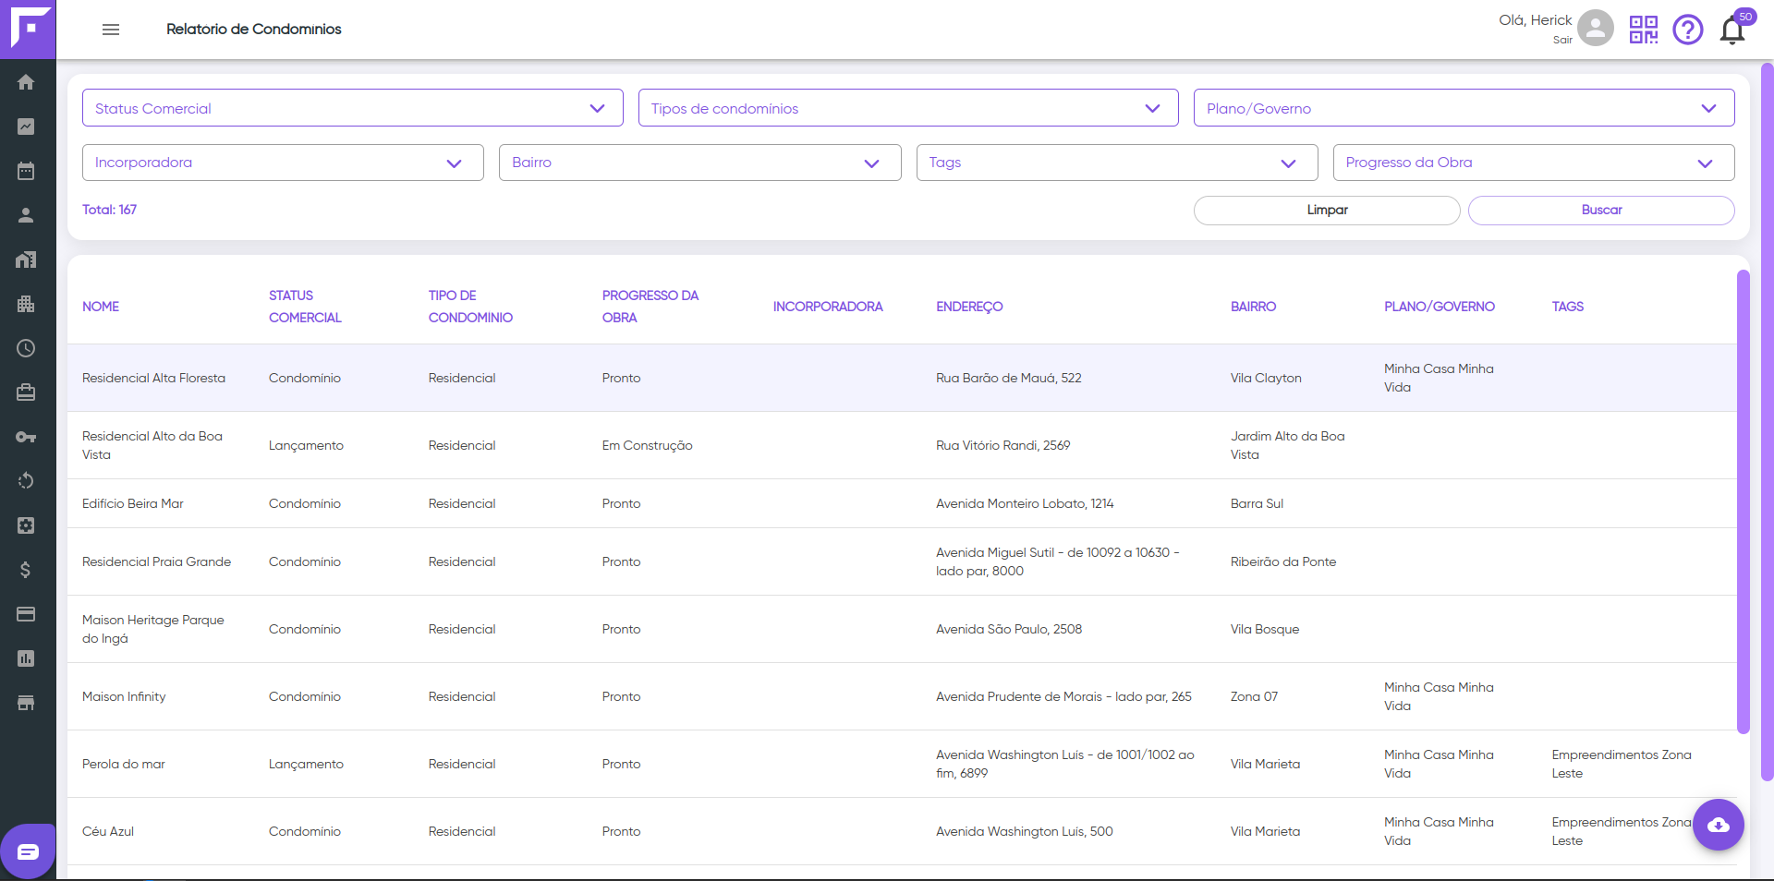Click the cloud download floating button
This screenshot has width=1774, height=881.
1719,825
